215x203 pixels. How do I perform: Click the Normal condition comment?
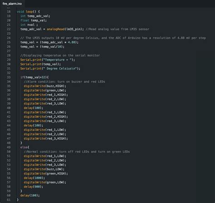(x=77, y=151)
